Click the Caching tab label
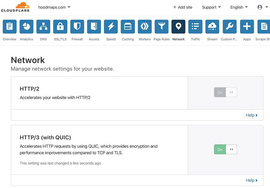Image resolution: width=270 pixels, height=188 pixels. pos(128,39)
